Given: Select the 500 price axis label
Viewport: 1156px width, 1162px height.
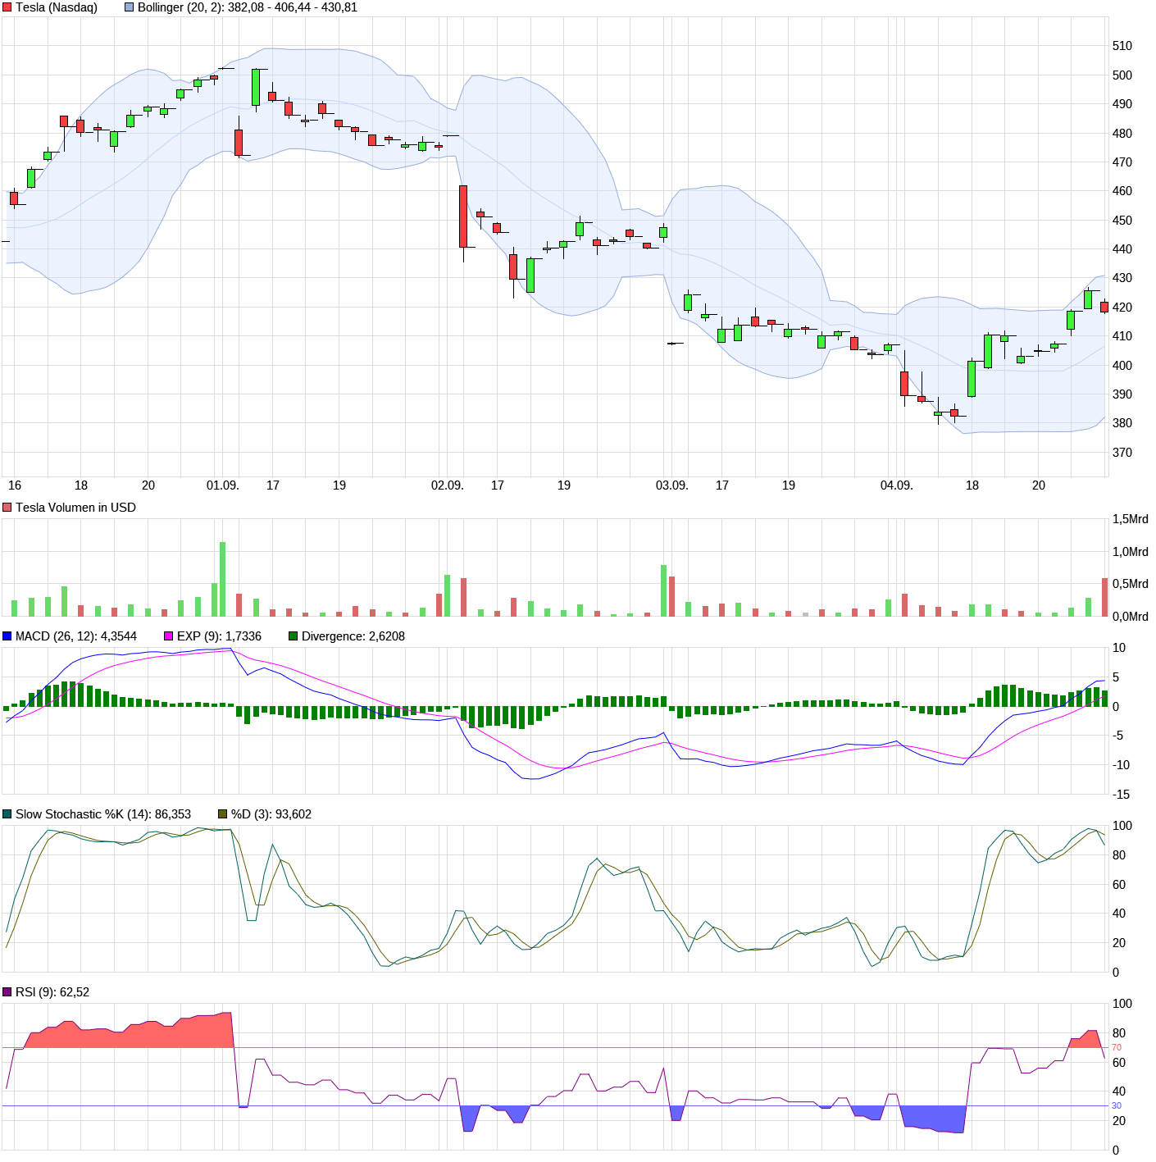Looking at the screenshot, I should pyautogui.click(x=1122, y=75).
